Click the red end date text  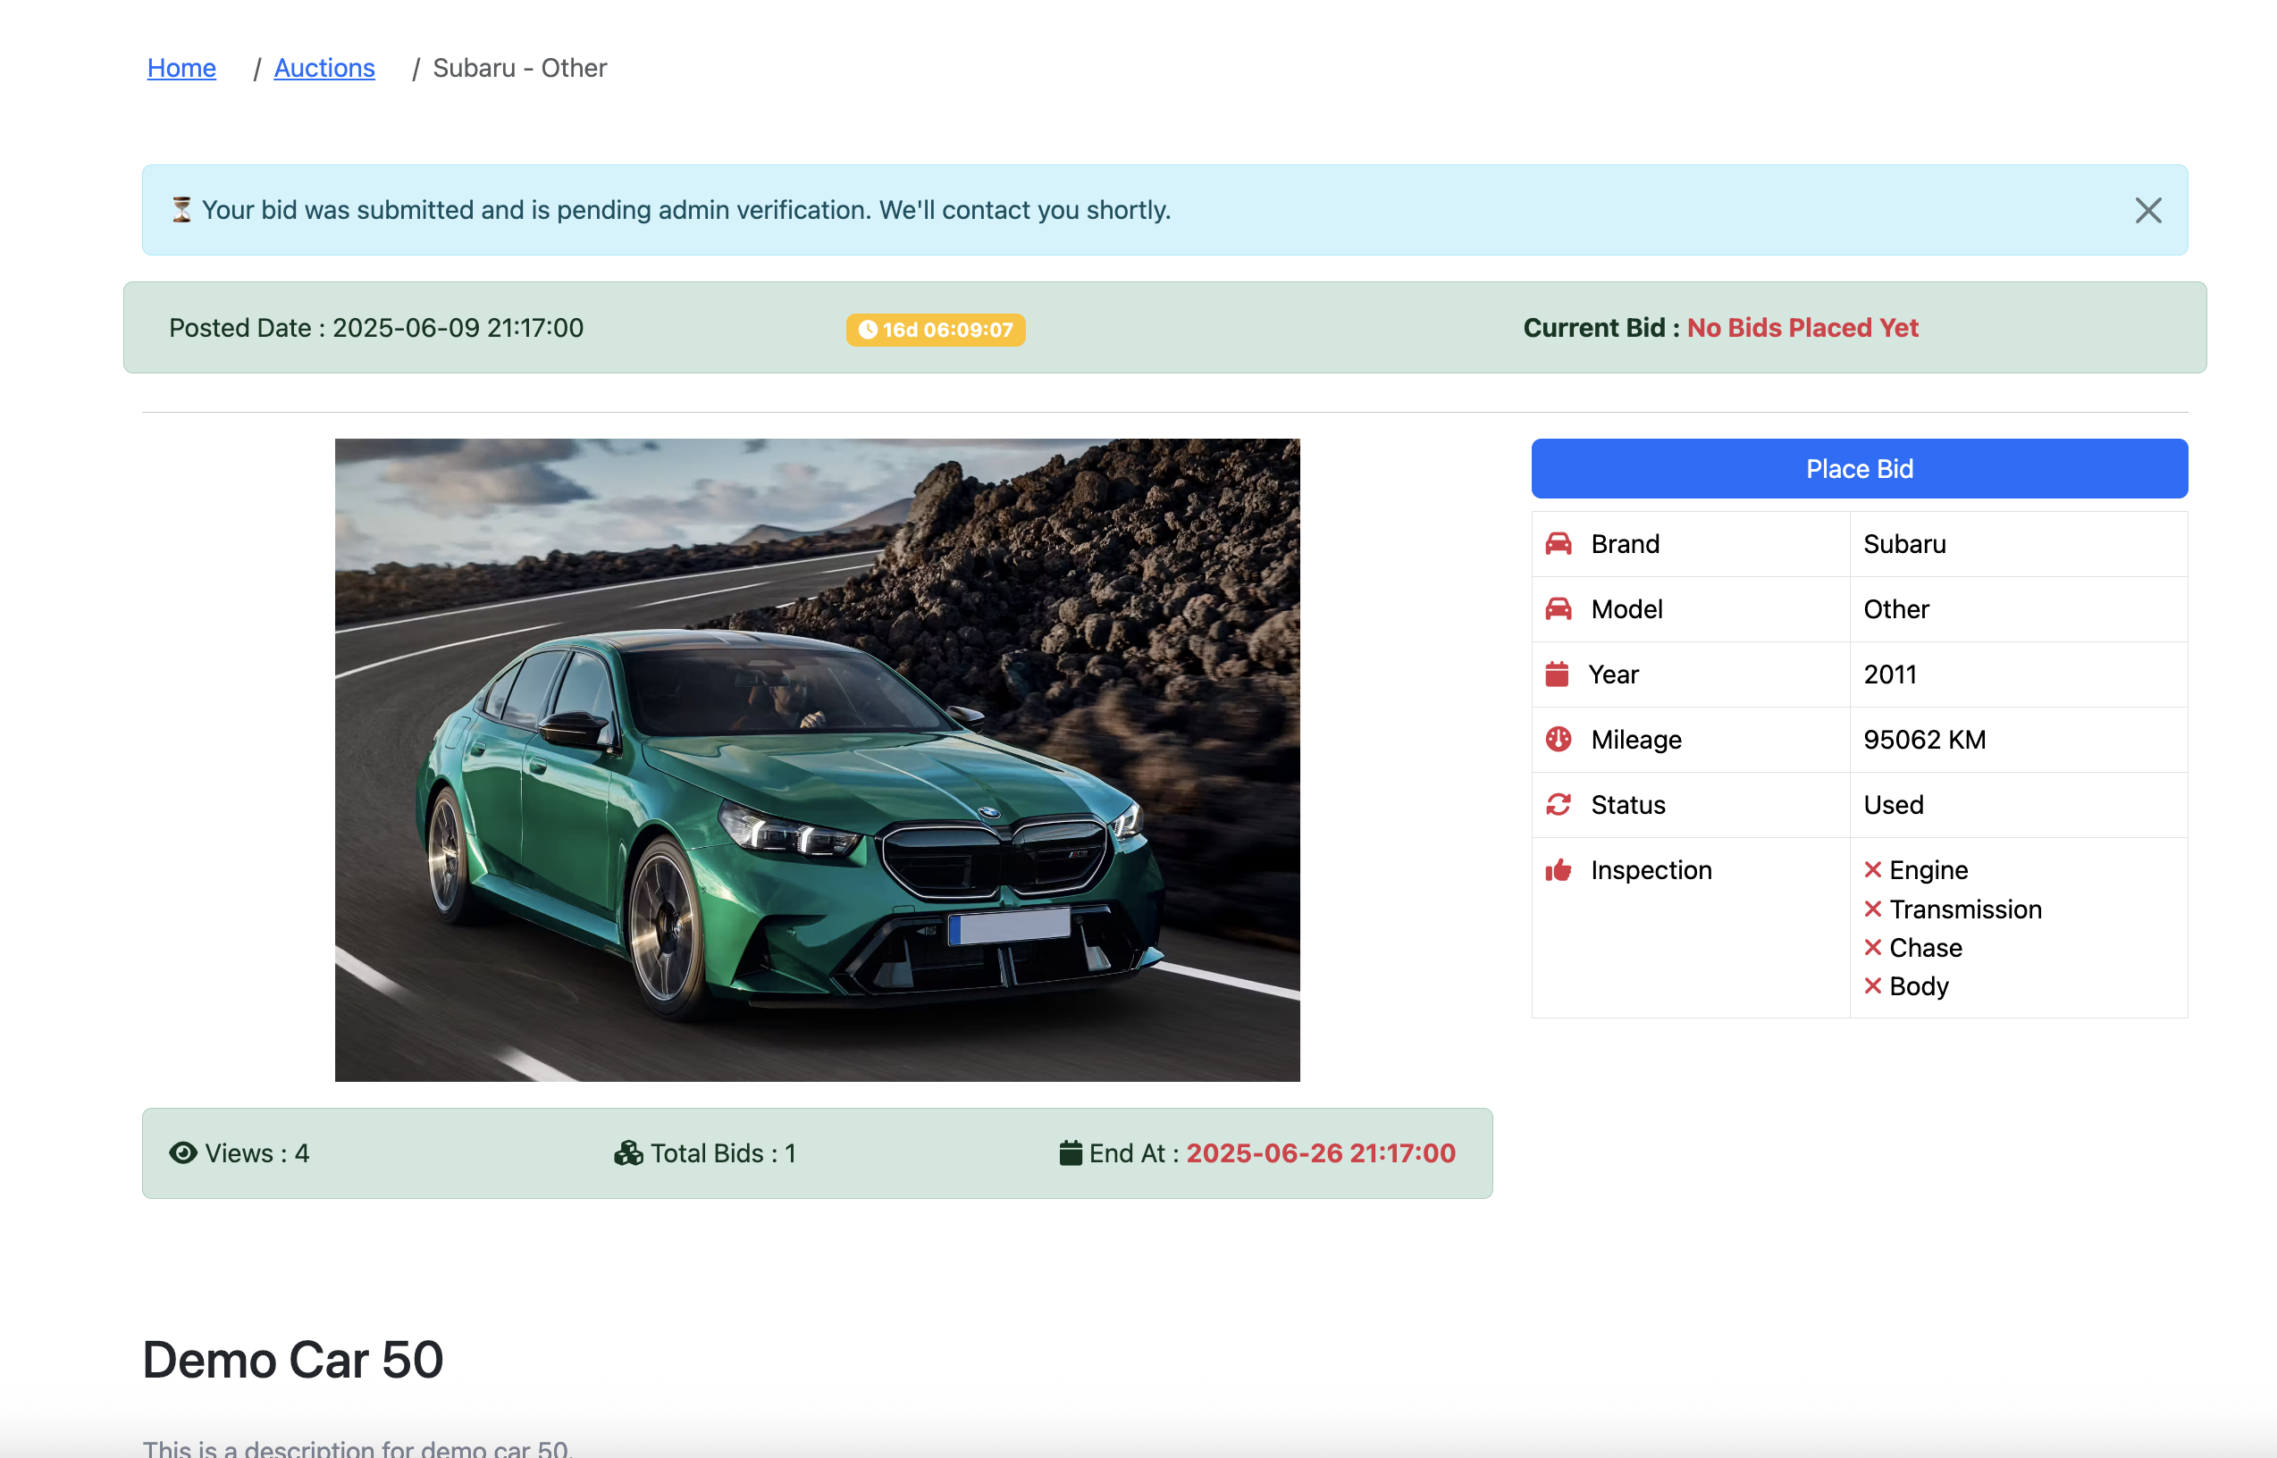click(1321, 1152)
